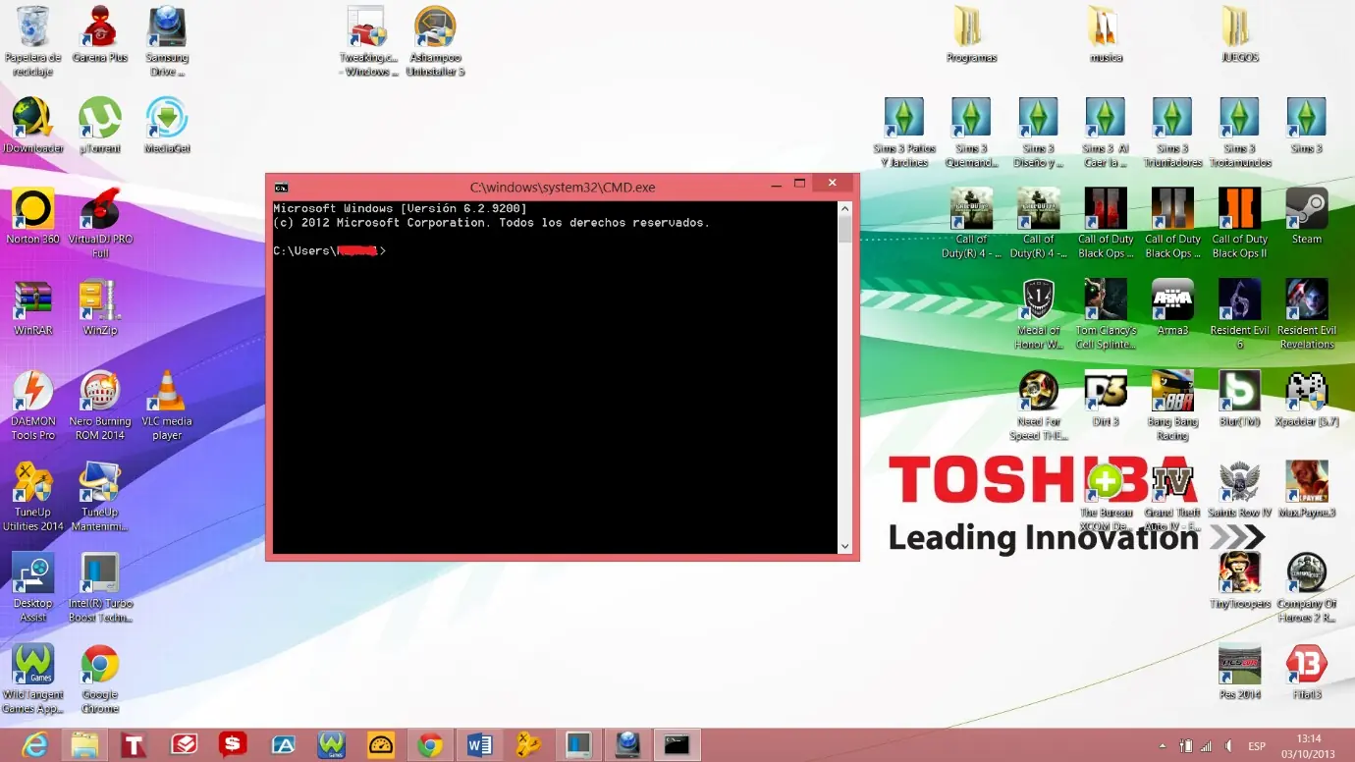Open File Explorer from the taskbar

(84, 745)
